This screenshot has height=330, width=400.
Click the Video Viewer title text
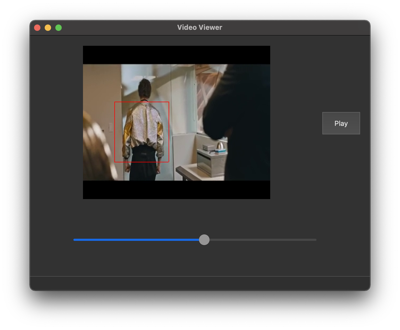coord(199,27)
